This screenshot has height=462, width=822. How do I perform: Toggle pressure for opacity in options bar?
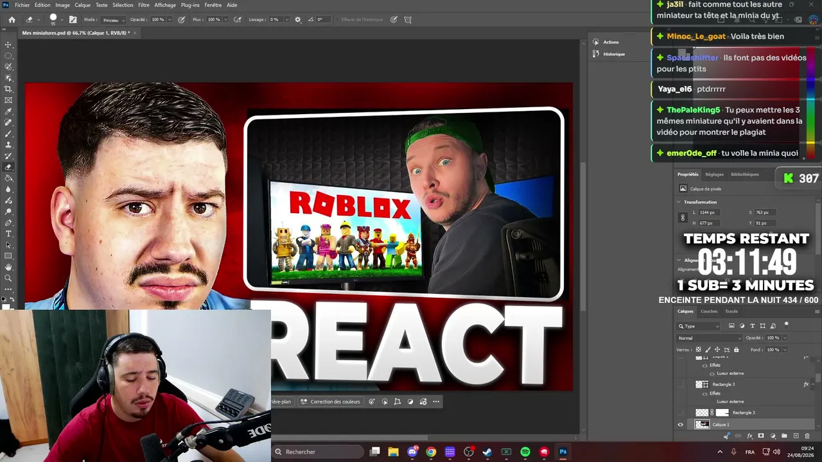click(181, 20)
